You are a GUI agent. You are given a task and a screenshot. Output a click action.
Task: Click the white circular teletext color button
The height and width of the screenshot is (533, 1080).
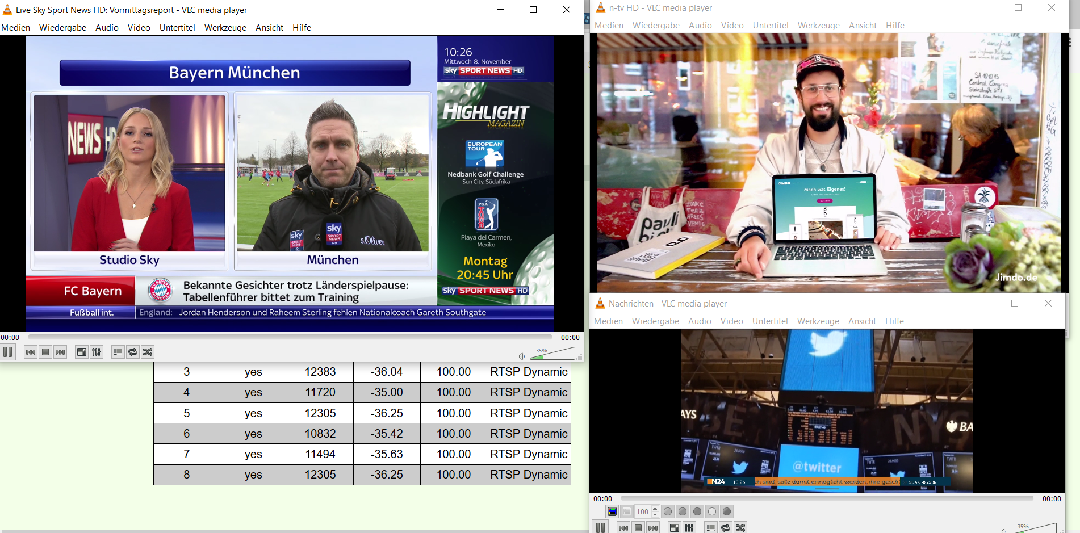pyautogui.click(x=712, y=511)
